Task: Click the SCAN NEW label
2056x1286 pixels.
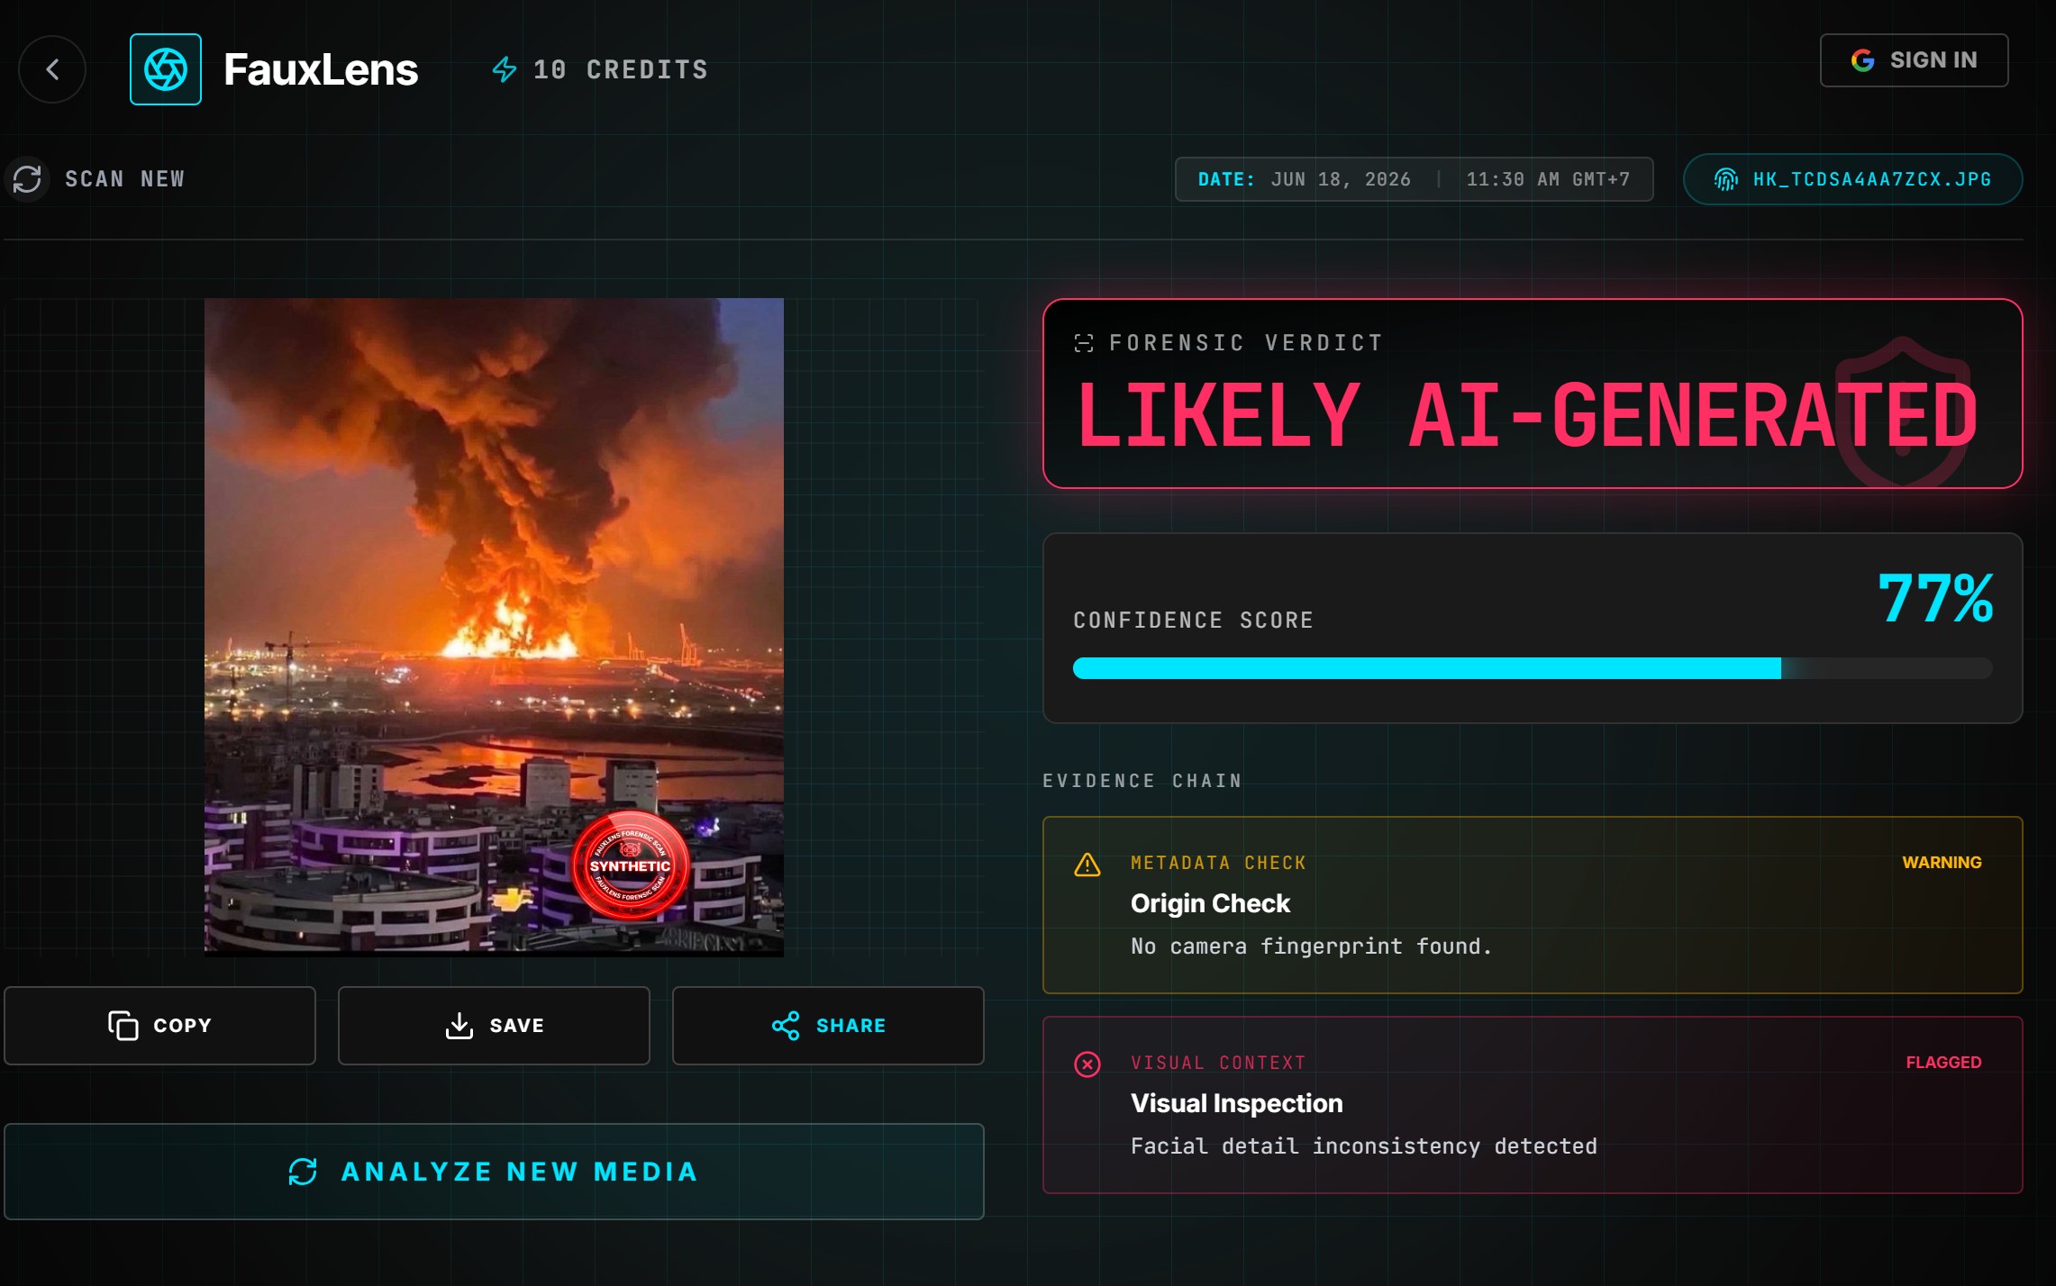Action: click(x=124, y=179)
